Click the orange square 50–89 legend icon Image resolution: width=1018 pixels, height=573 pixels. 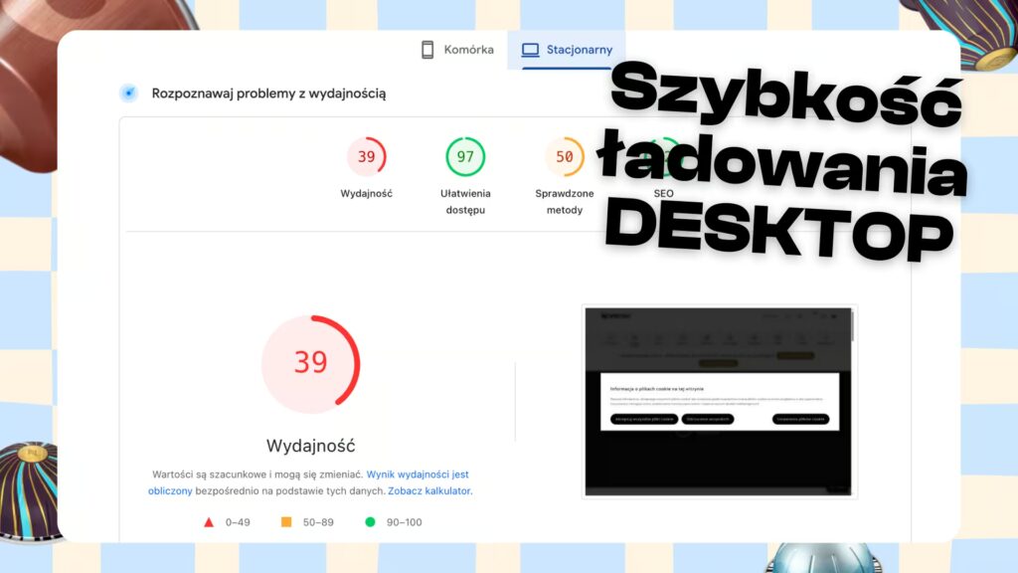[286, 521]
